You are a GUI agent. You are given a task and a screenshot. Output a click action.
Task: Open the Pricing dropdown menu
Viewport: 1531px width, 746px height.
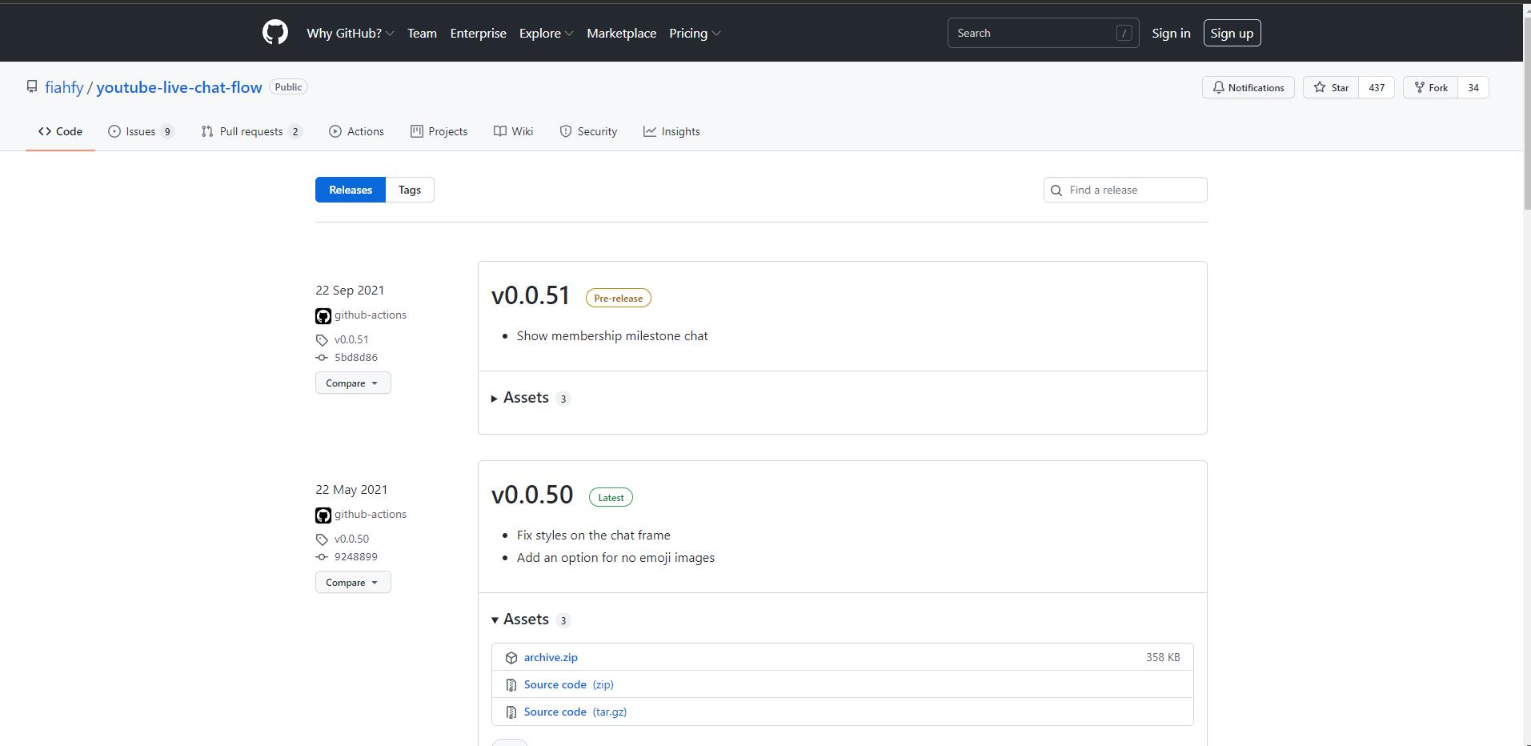point(695,33)
